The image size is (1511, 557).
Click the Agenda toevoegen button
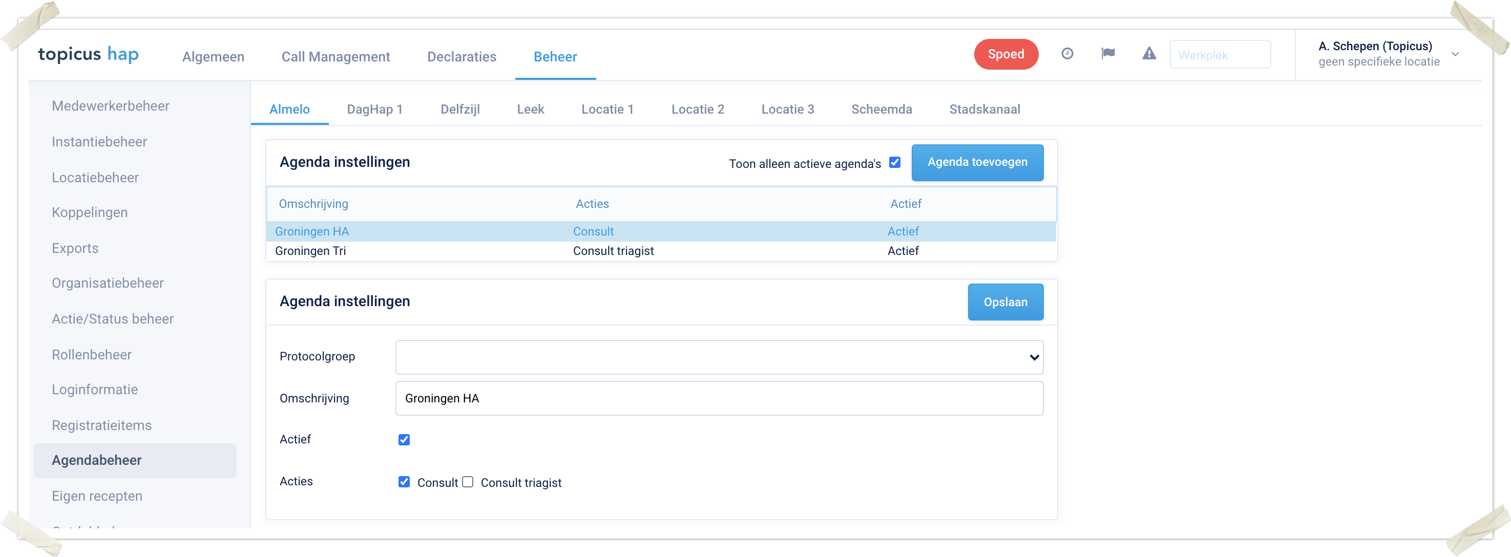point(977,162)
